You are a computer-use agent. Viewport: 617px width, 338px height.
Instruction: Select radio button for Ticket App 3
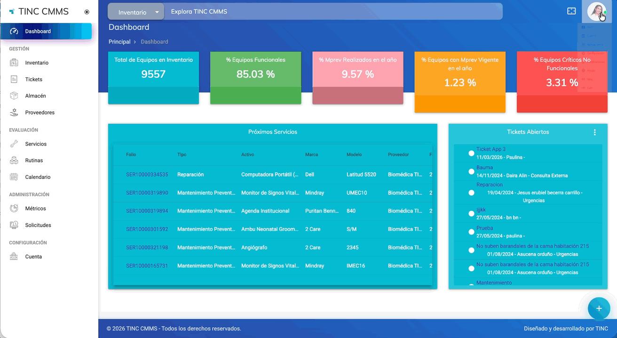coord(471,154)
